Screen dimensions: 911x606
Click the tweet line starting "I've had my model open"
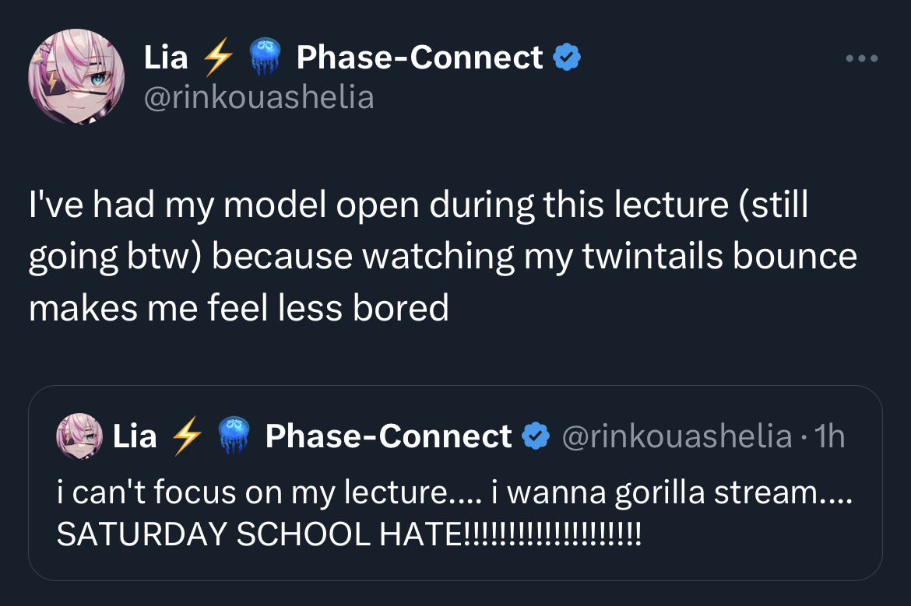pos(418,205)
